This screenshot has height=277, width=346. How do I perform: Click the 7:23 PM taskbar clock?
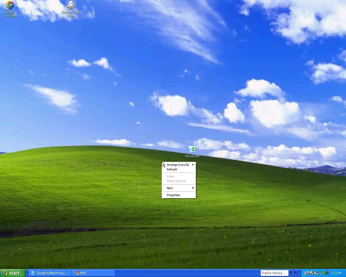tap(336, 273)
